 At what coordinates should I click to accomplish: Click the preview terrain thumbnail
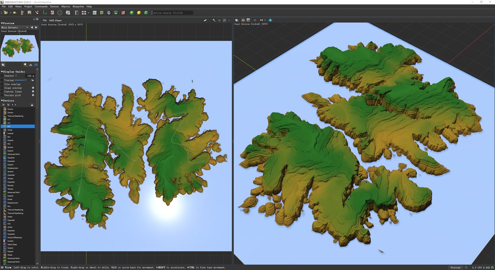click(20, 47)
